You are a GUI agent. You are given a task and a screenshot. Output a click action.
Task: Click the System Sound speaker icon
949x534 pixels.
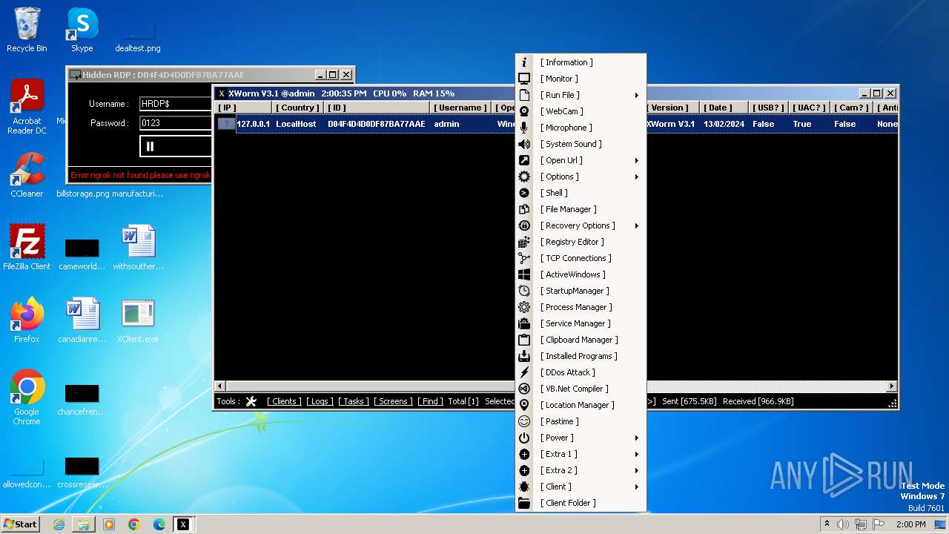[524, 144]
